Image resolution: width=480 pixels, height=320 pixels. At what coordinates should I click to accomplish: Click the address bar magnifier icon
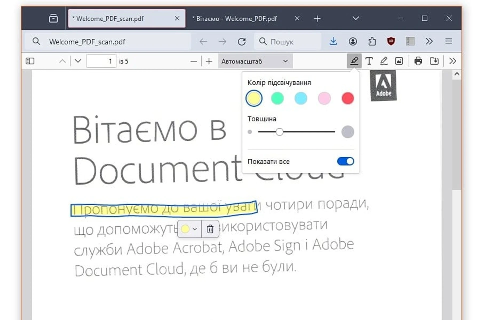[x=36, y=41]
